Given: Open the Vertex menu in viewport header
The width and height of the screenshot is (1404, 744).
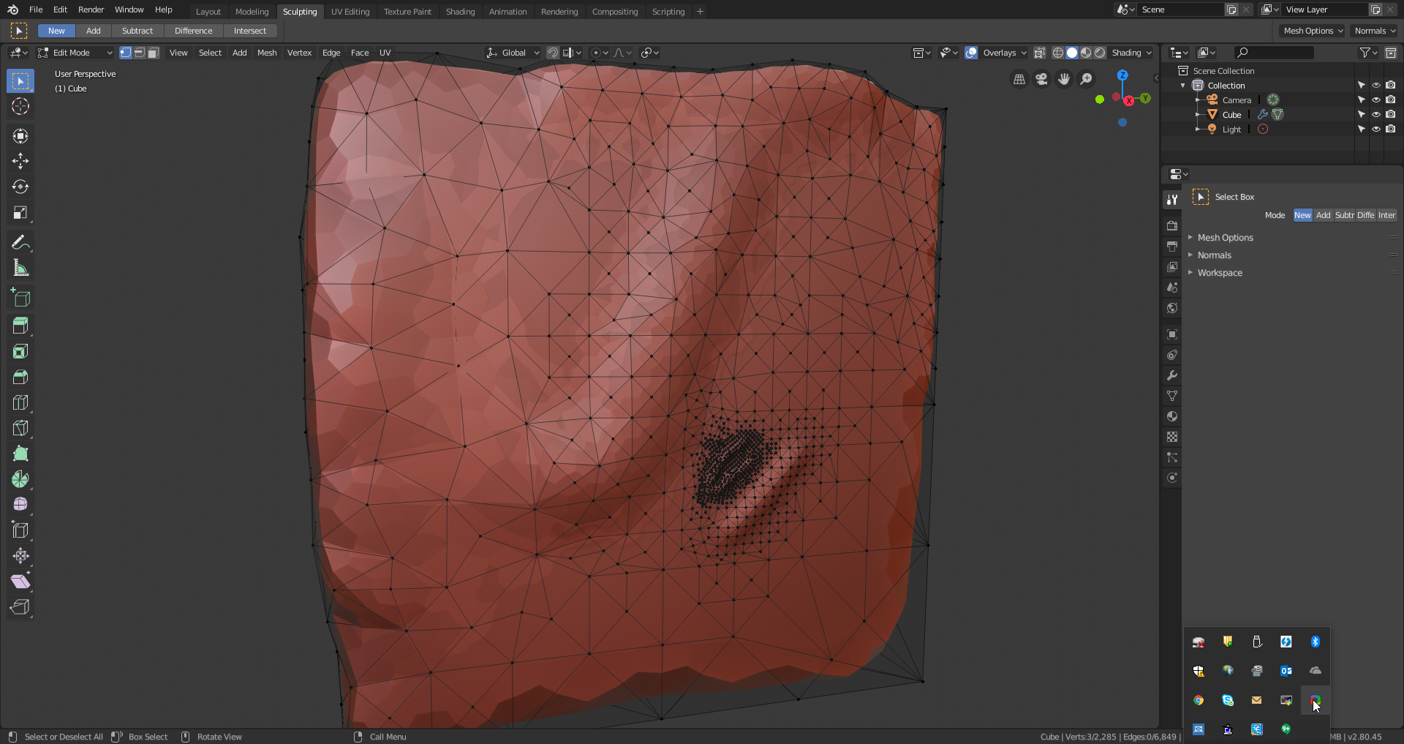Looking at the screenshot, I should tap(299, 53).
